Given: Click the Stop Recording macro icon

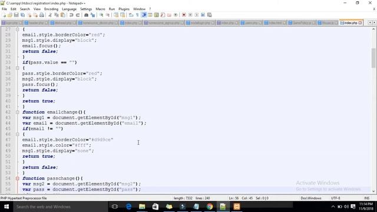Looking at the screenshot, I should pos(190,15).
